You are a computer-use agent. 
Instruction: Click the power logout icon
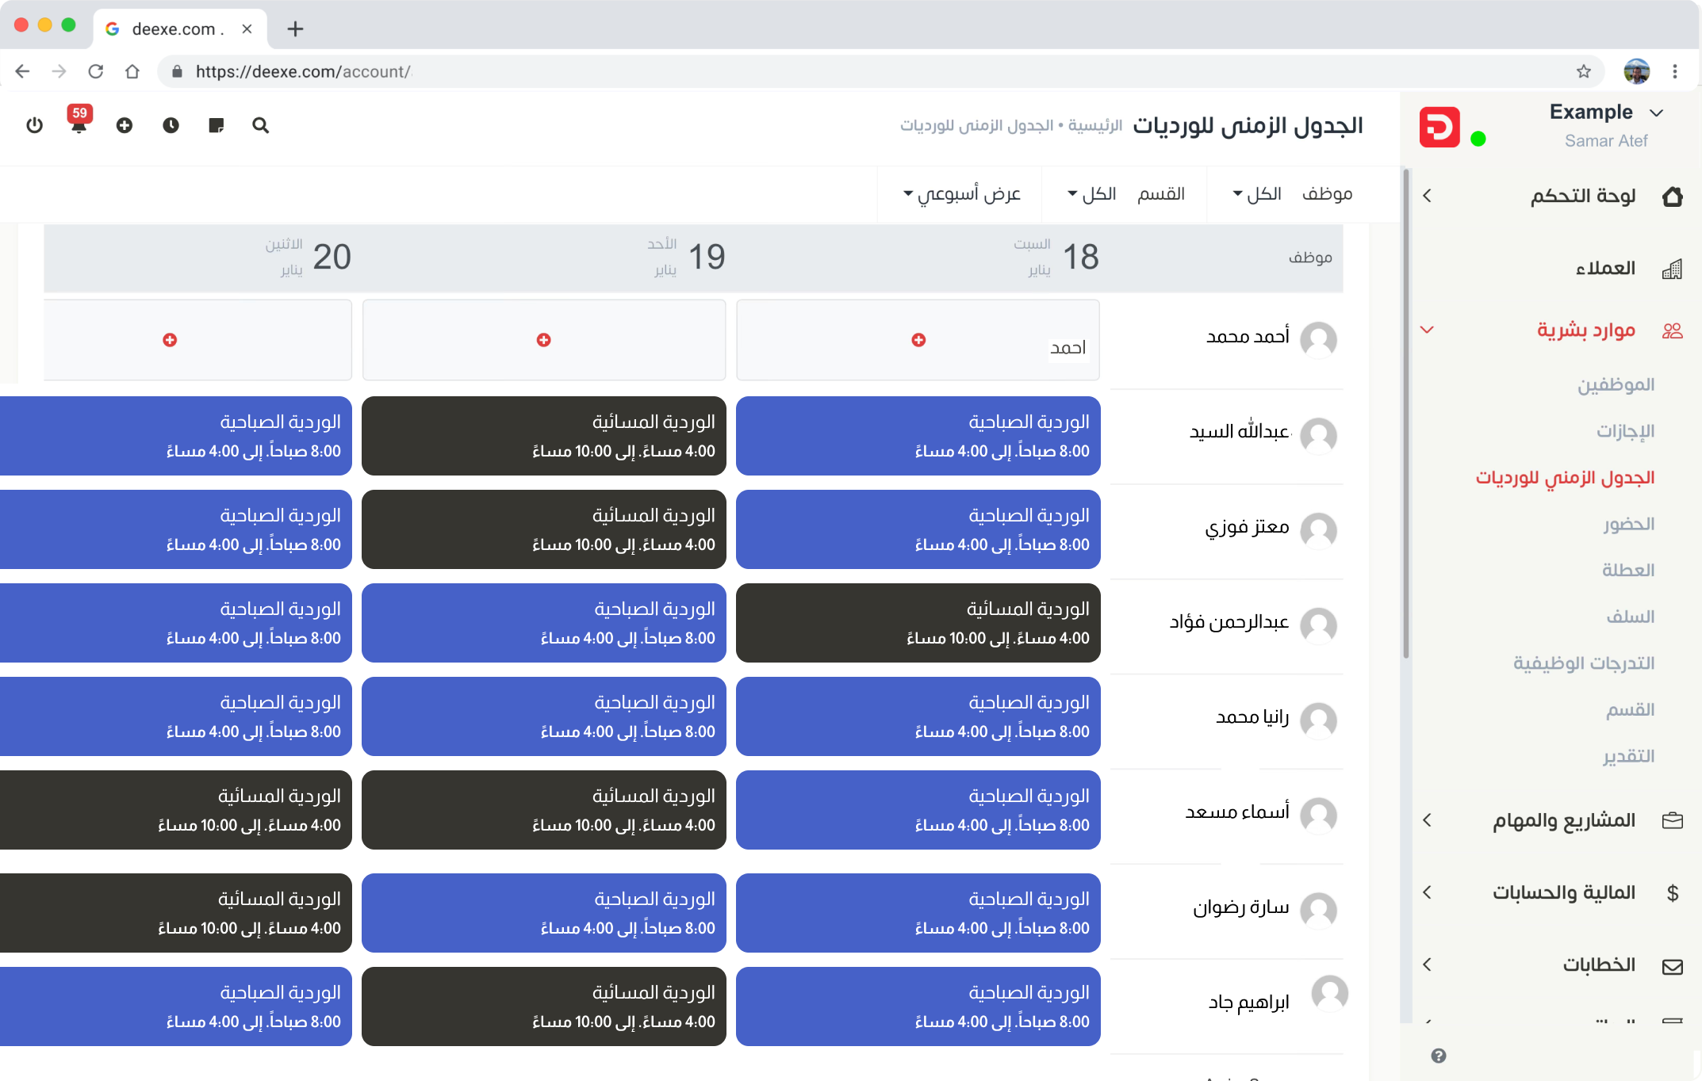click(x=34, y=125)
